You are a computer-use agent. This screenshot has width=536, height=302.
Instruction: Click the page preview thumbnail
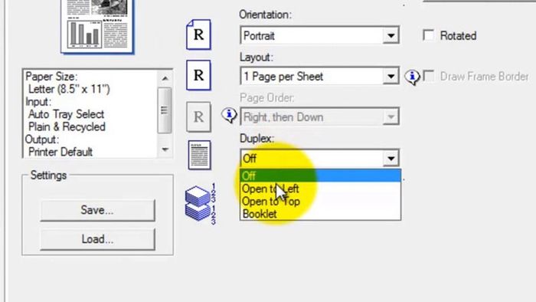[97, 26]
